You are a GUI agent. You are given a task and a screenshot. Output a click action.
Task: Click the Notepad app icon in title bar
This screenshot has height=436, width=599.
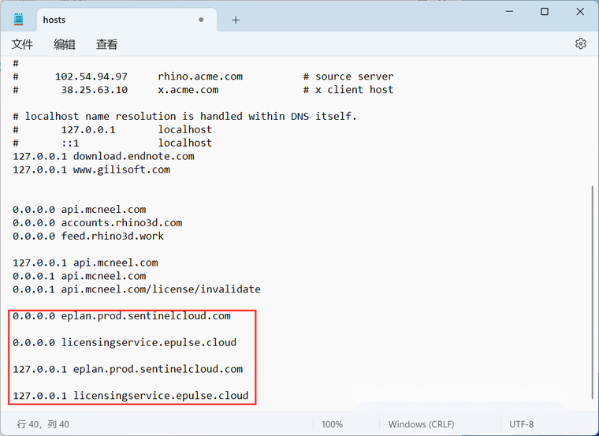tap(18, 20)
